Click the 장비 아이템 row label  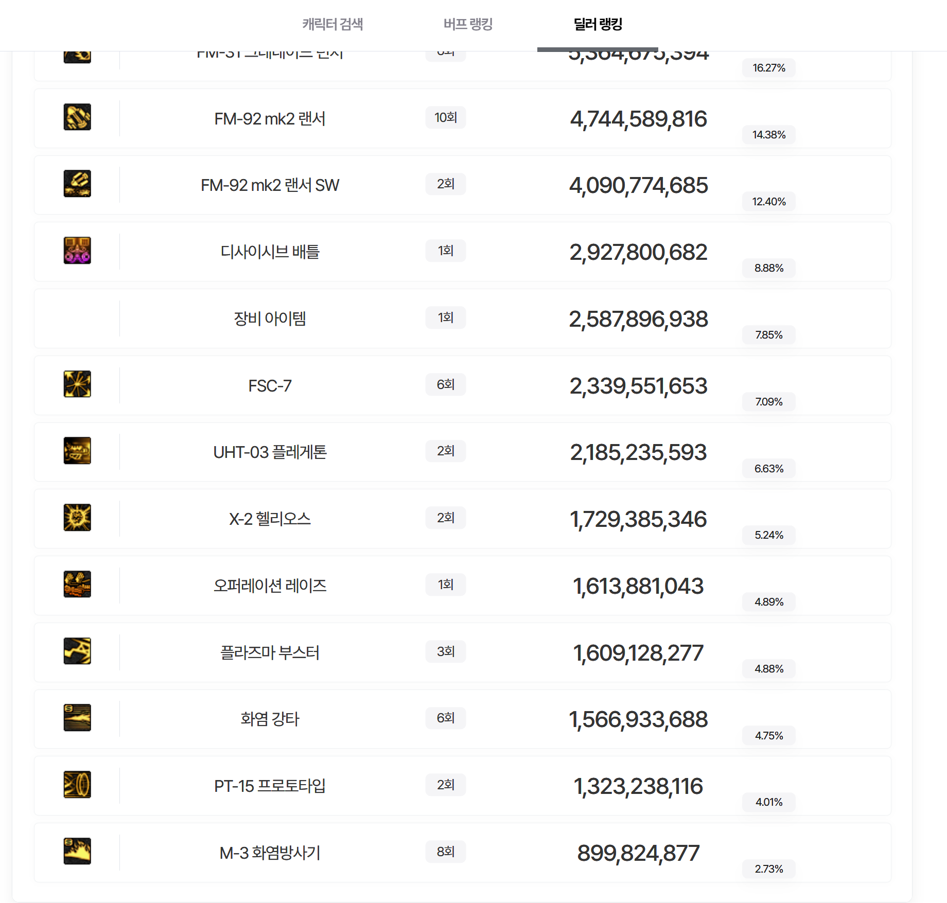point(270,318)
